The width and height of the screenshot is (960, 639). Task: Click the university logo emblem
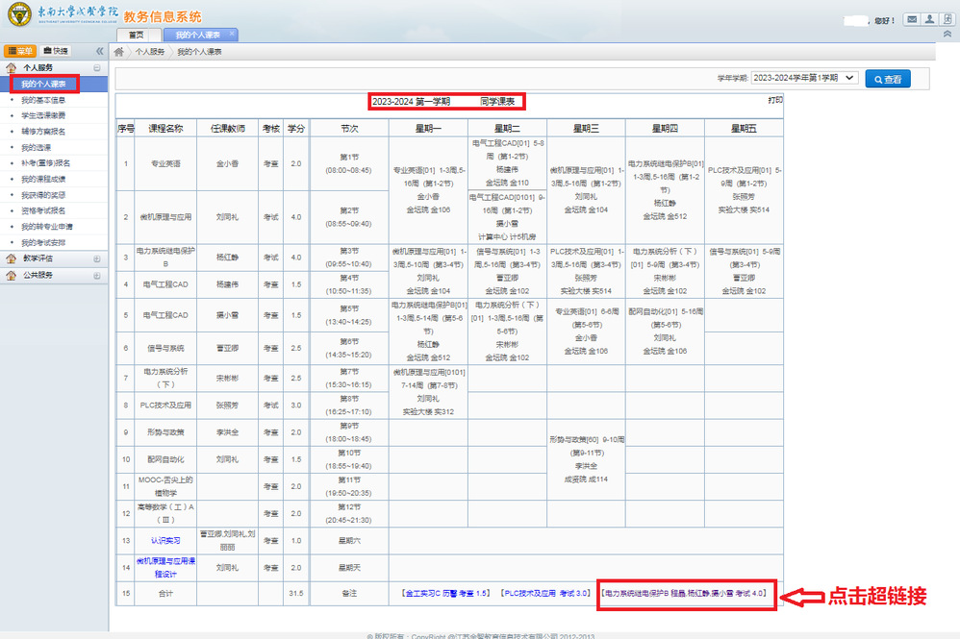click(x=19, y=16)
